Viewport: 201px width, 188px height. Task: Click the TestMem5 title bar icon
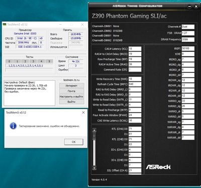pyautogui.click(x=5, y=25)
